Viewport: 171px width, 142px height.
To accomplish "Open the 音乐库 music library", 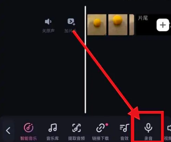I will pos(53,128).
